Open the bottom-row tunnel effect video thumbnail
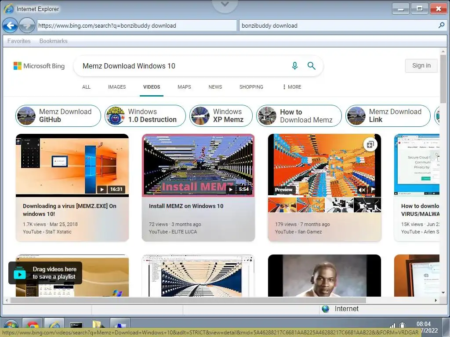The height and width of the screenshot is (337, 450). tap(198, 276)
